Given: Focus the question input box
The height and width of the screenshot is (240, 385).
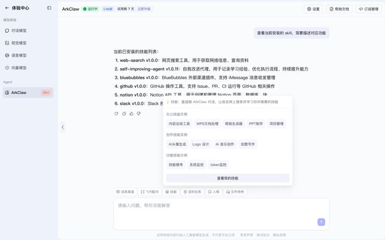Looking at the screenshot, I should pyautogui.click(x=221, y=214).
